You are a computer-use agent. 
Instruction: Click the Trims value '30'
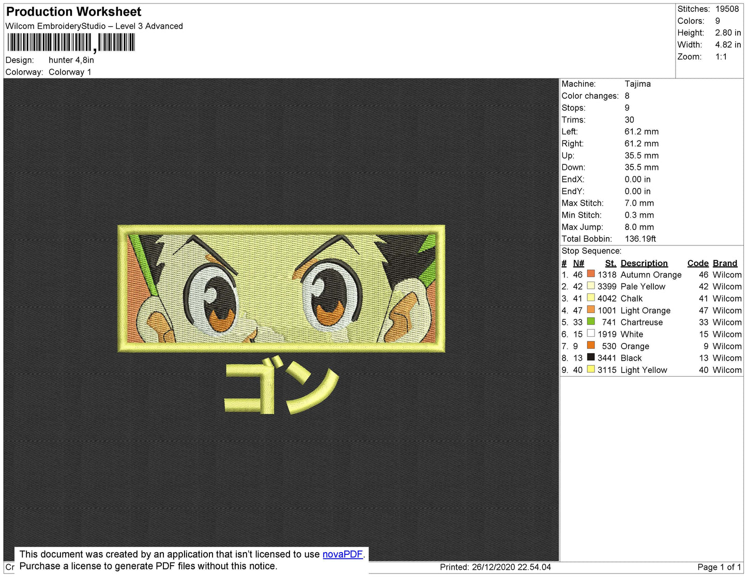point(629,120)
